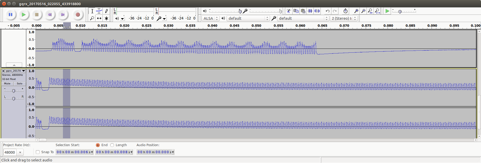Adjust the gqrx track gain slider
481x163 pixels.
tap(14, 90)
